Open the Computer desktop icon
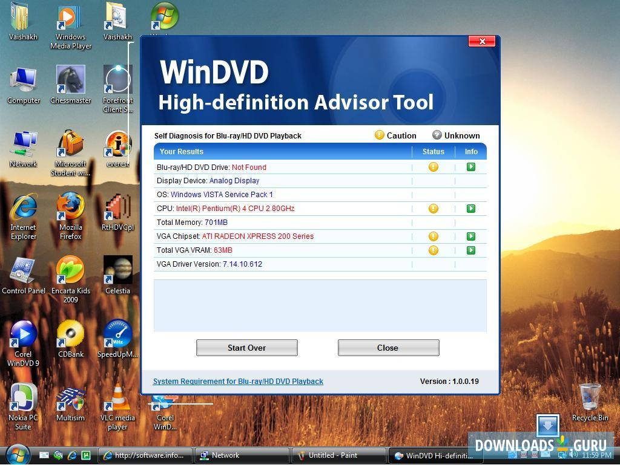620x465 pixels. click(x=24, y=86)
